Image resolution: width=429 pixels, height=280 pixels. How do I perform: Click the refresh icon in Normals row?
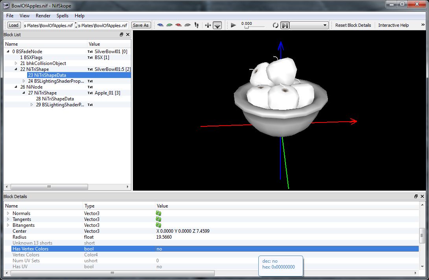[158, 213]
